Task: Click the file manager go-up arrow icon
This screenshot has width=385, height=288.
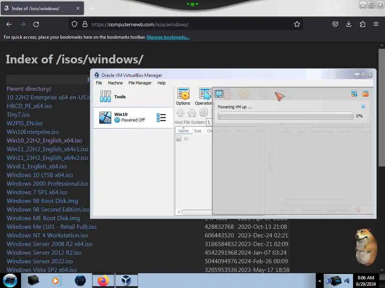Action: tap(180, 112)
